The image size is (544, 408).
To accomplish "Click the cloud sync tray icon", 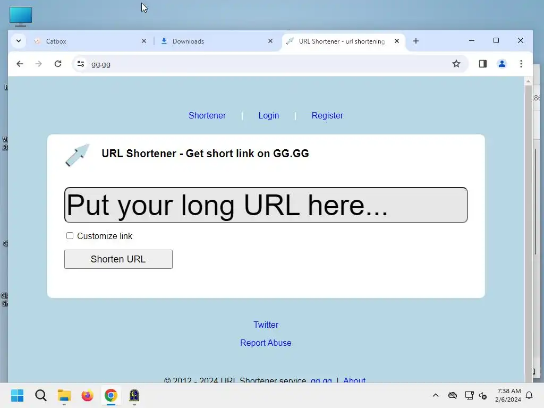I will click(453, 395).
